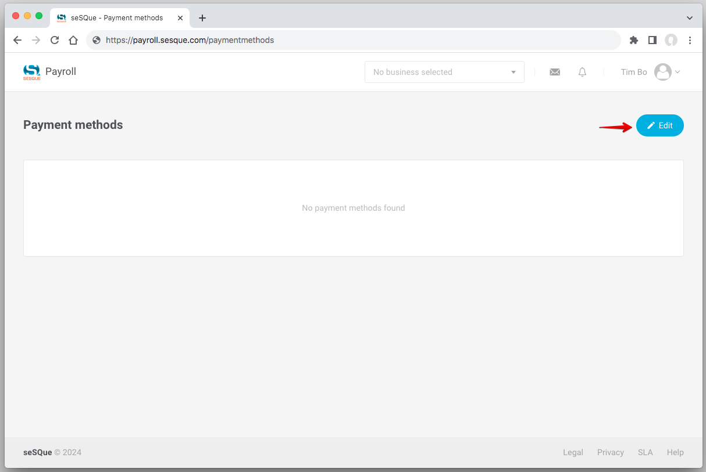Screen dimensions: 706x472
Task: Open the notifications bell
Action: (x=582, y=72)
